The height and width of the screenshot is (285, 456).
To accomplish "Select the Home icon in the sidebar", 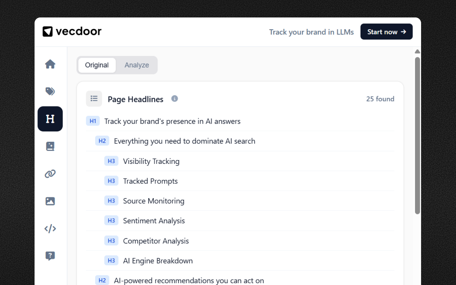I will (x=50, y=64).
